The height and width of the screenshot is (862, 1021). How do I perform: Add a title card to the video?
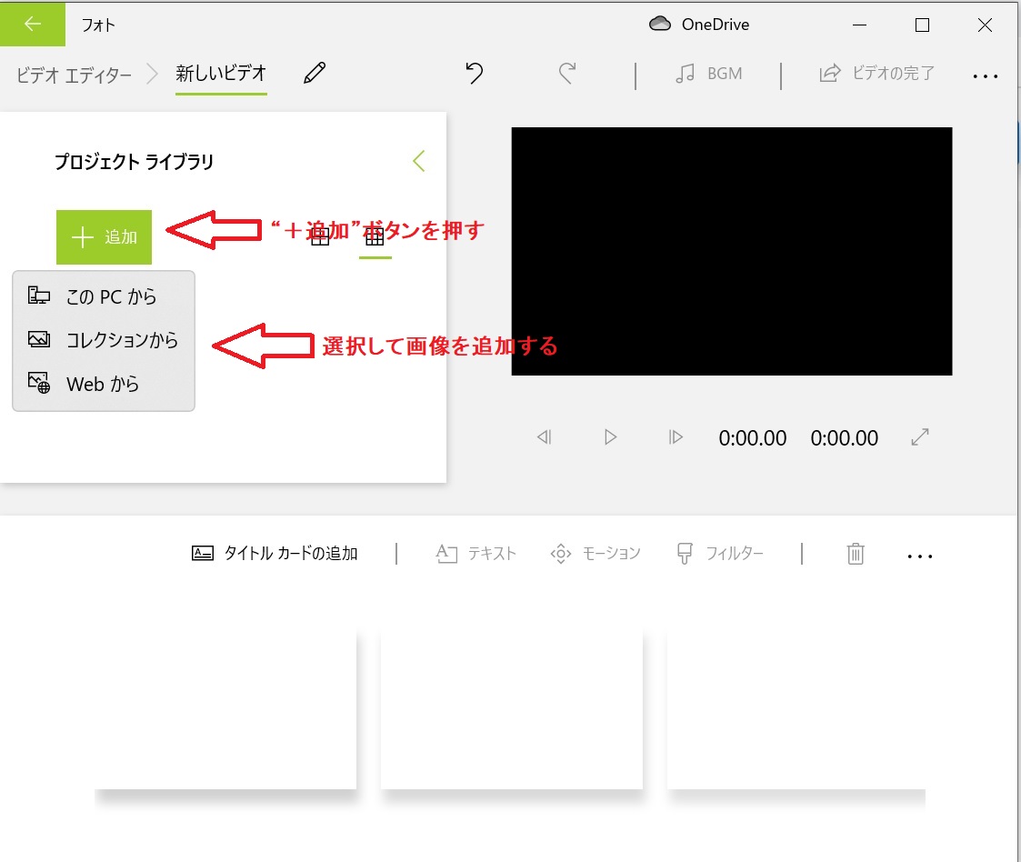click(275, 553)
